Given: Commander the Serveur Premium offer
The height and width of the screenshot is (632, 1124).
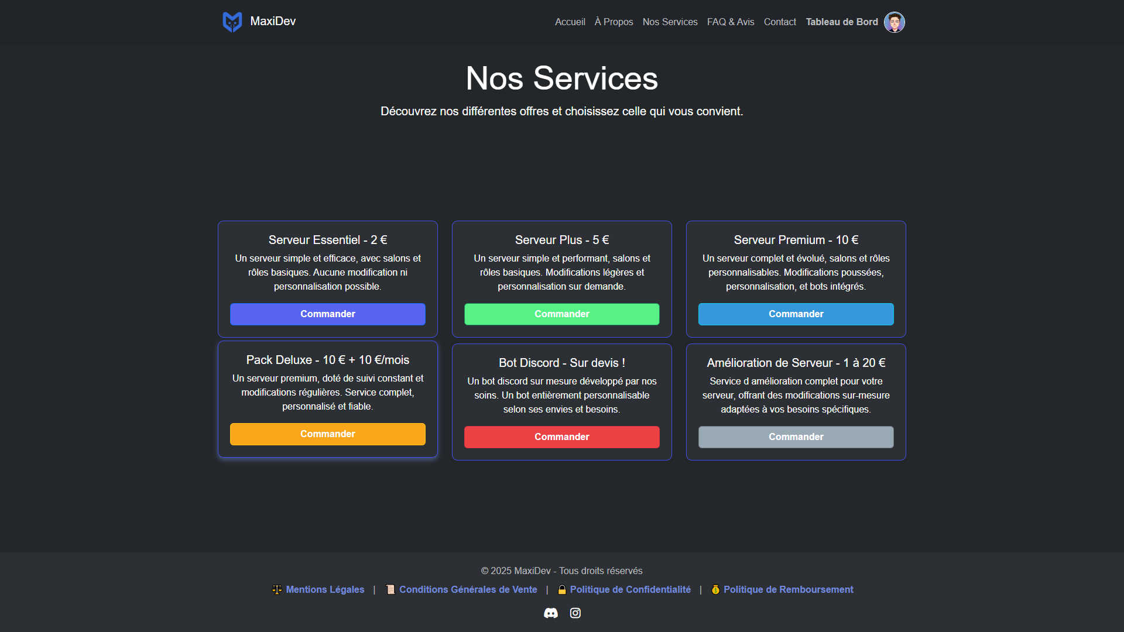Looking at the screenshot, I should (x=796, y=314).
